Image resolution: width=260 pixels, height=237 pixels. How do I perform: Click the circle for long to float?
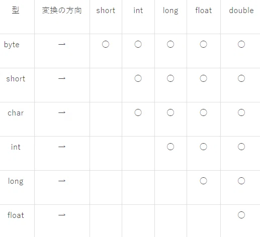(204, 181)
